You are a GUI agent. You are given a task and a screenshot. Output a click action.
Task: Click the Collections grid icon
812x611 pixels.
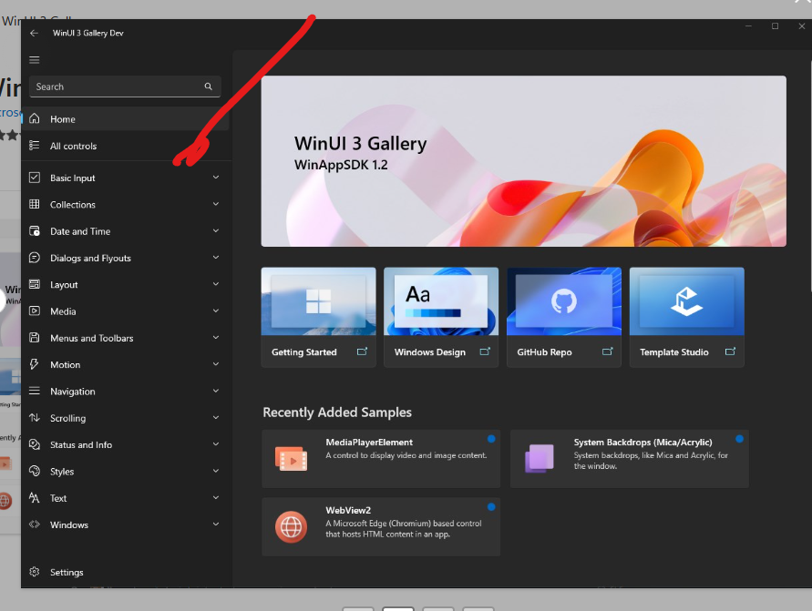click(x=35, y=204)
